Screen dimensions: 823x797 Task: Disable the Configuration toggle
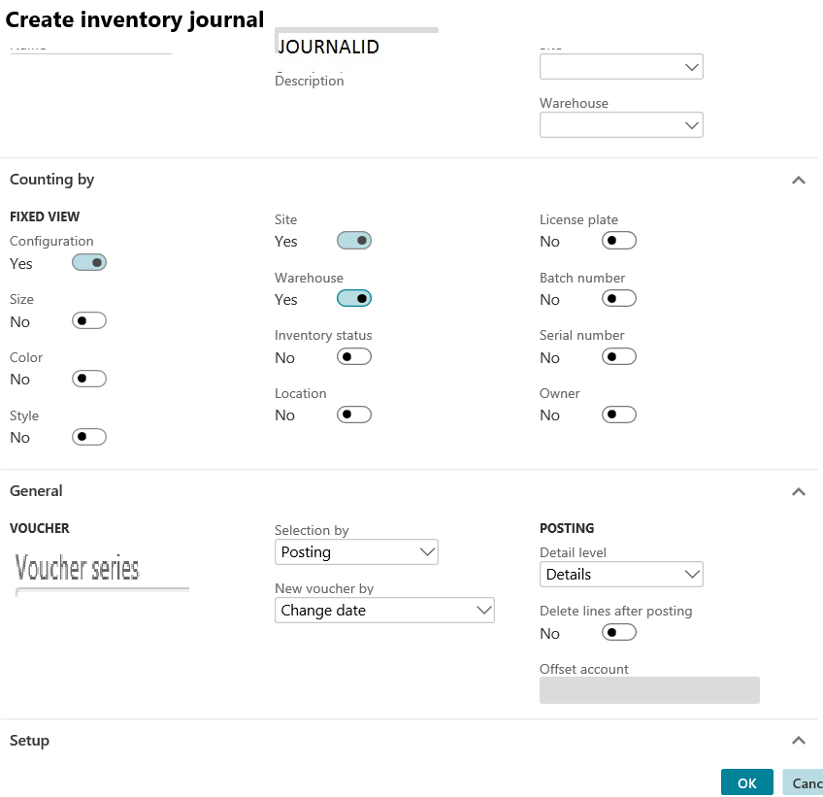coord(88,262)
